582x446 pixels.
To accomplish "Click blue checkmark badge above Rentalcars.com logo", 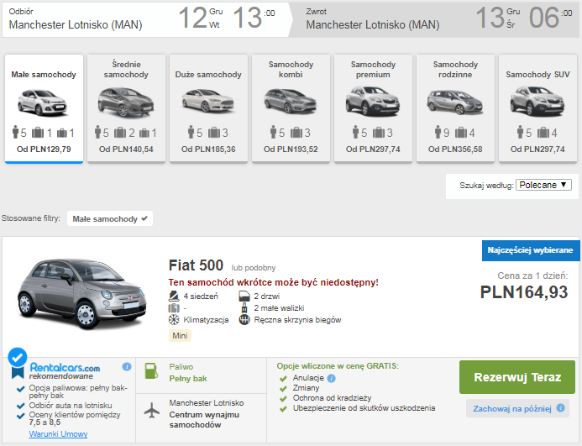I will tap(17, 357).
